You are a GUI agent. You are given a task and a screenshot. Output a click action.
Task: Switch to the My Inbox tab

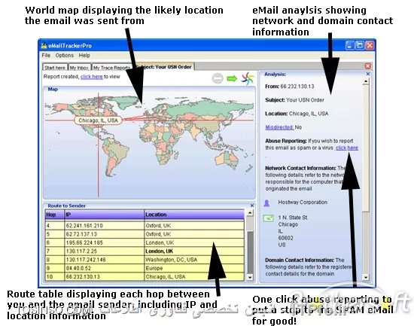click(x=79, y=68)
